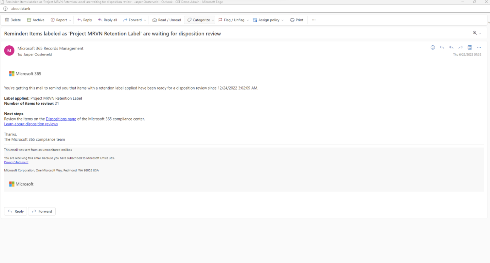490x263 pixels.
Task: Click the Report button in the toolbar
Action: (59, 20)
